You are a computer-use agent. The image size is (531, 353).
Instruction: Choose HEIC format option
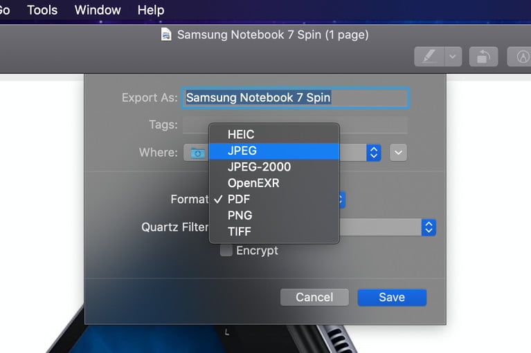(241, 134)
